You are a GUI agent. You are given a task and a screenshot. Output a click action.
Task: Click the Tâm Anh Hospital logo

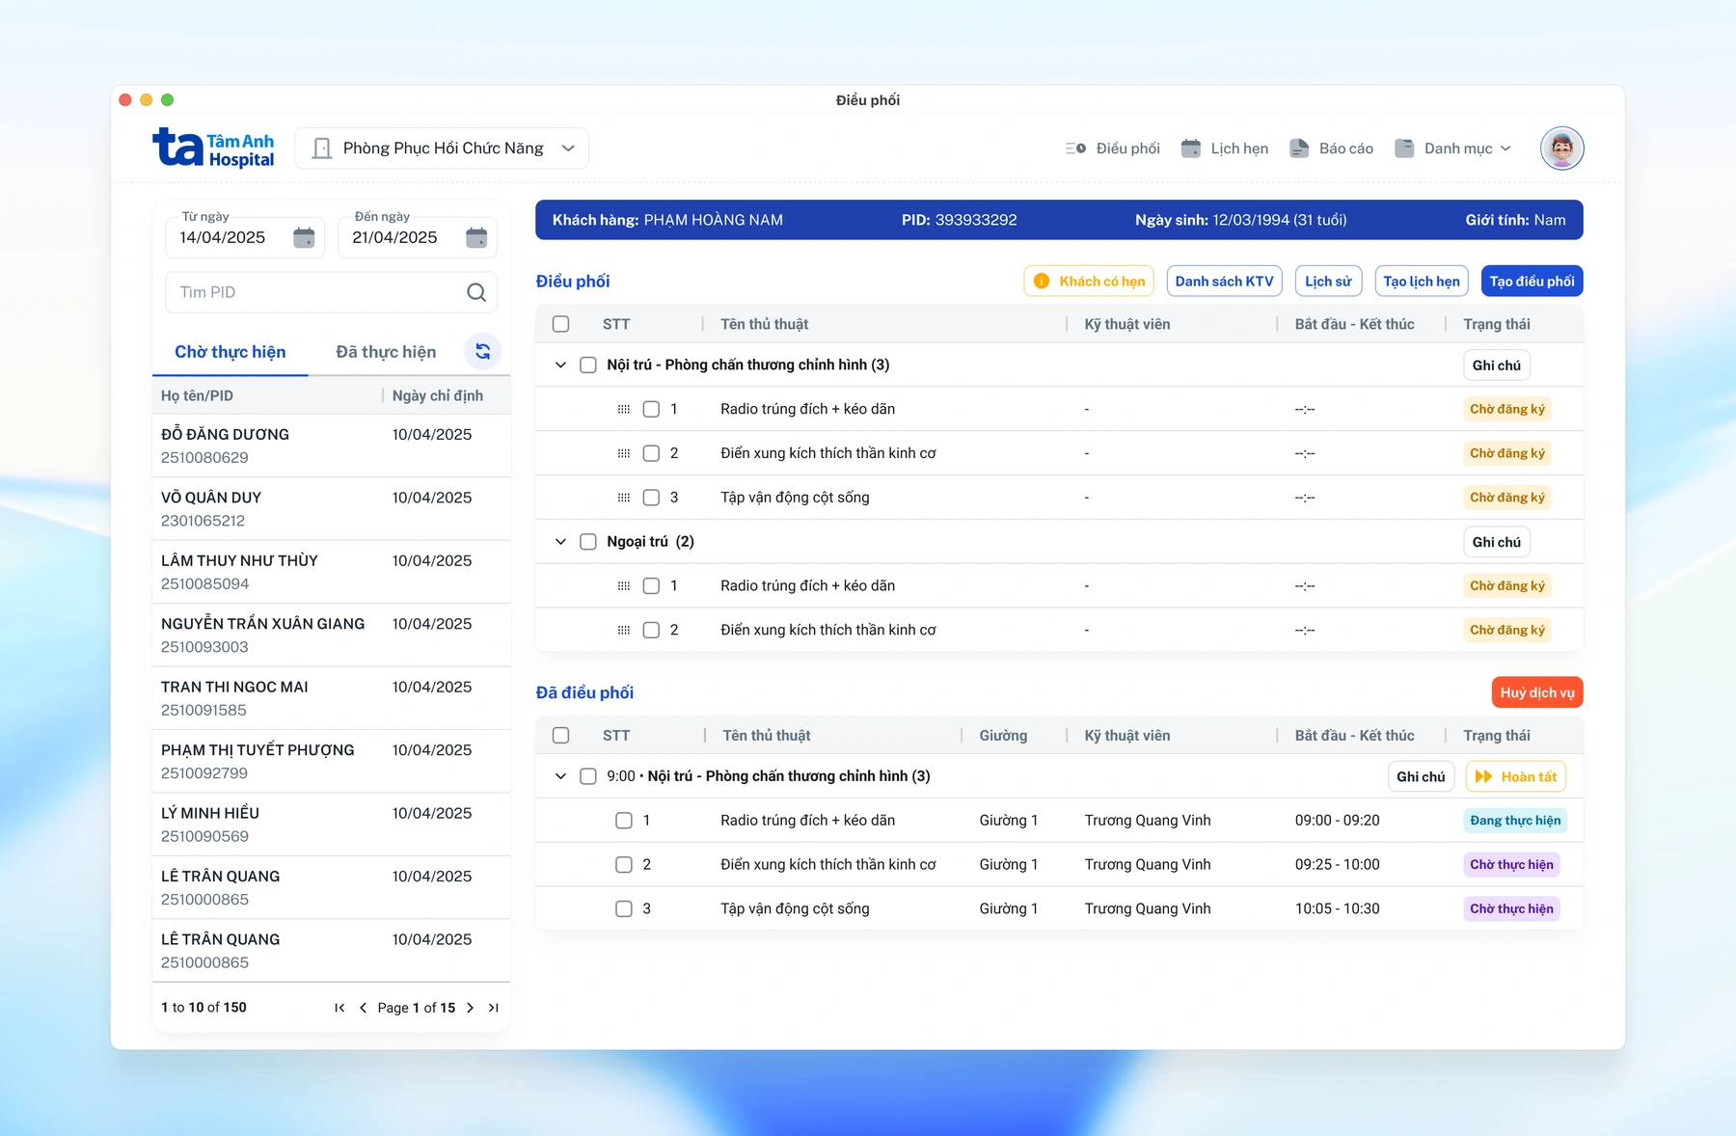[x=213, y=149]
